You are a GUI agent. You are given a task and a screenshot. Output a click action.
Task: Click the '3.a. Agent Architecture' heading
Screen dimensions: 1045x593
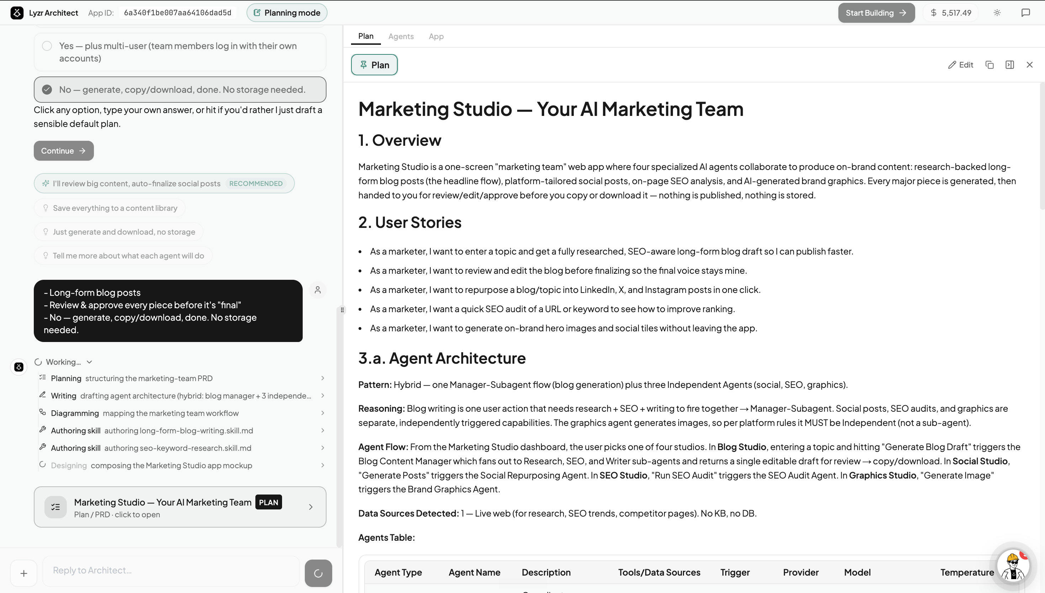coord(442,358)
